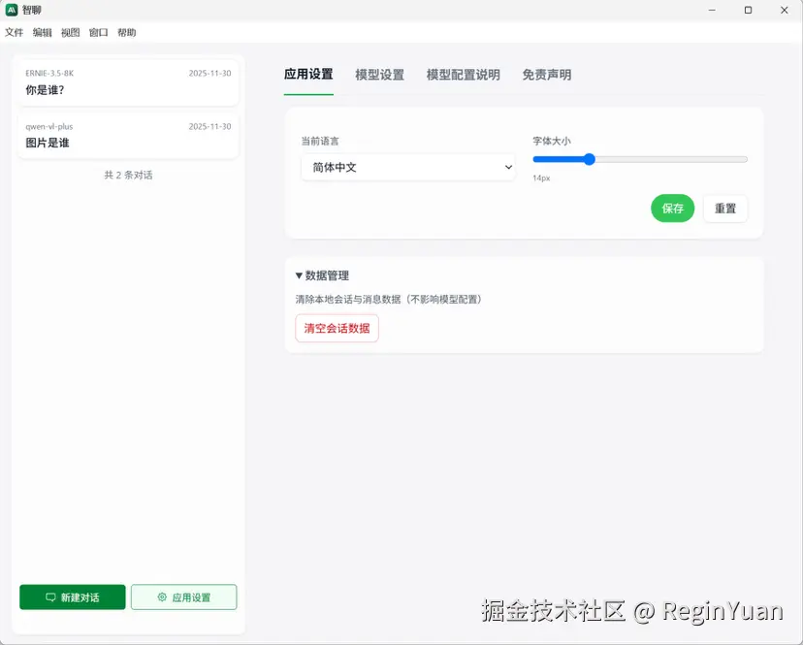The width and height of the screenshot is (803, 645).
Task: Select the 应用设置 tab
Action: pyautogui.click(x=309, y=74)
